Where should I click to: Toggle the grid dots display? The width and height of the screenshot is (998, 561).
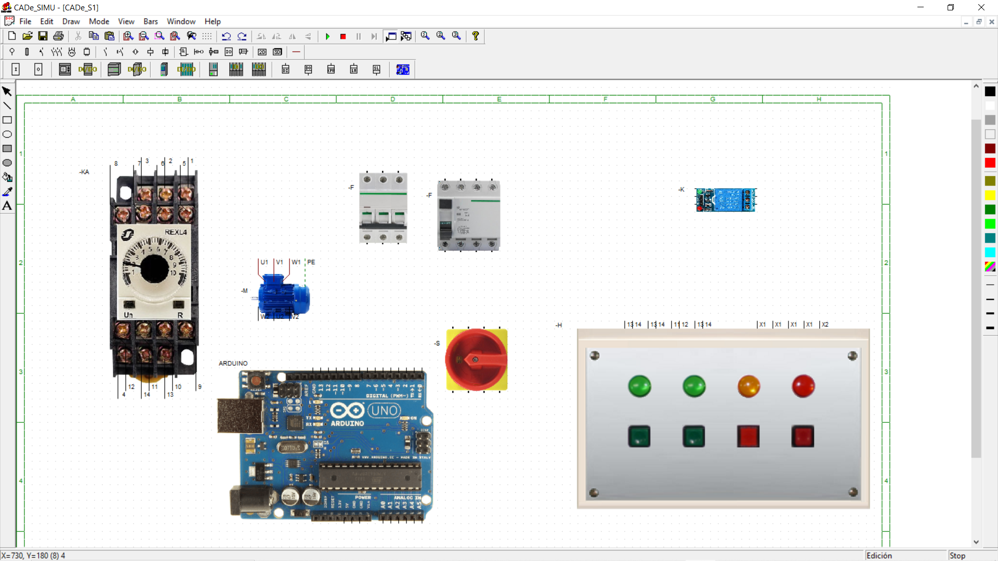pos(207,36)
